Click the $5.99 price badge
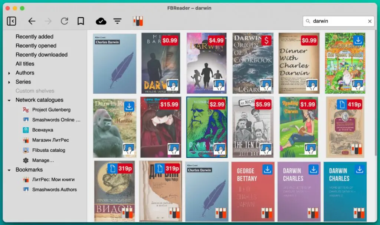 click(x=263, y=104)
